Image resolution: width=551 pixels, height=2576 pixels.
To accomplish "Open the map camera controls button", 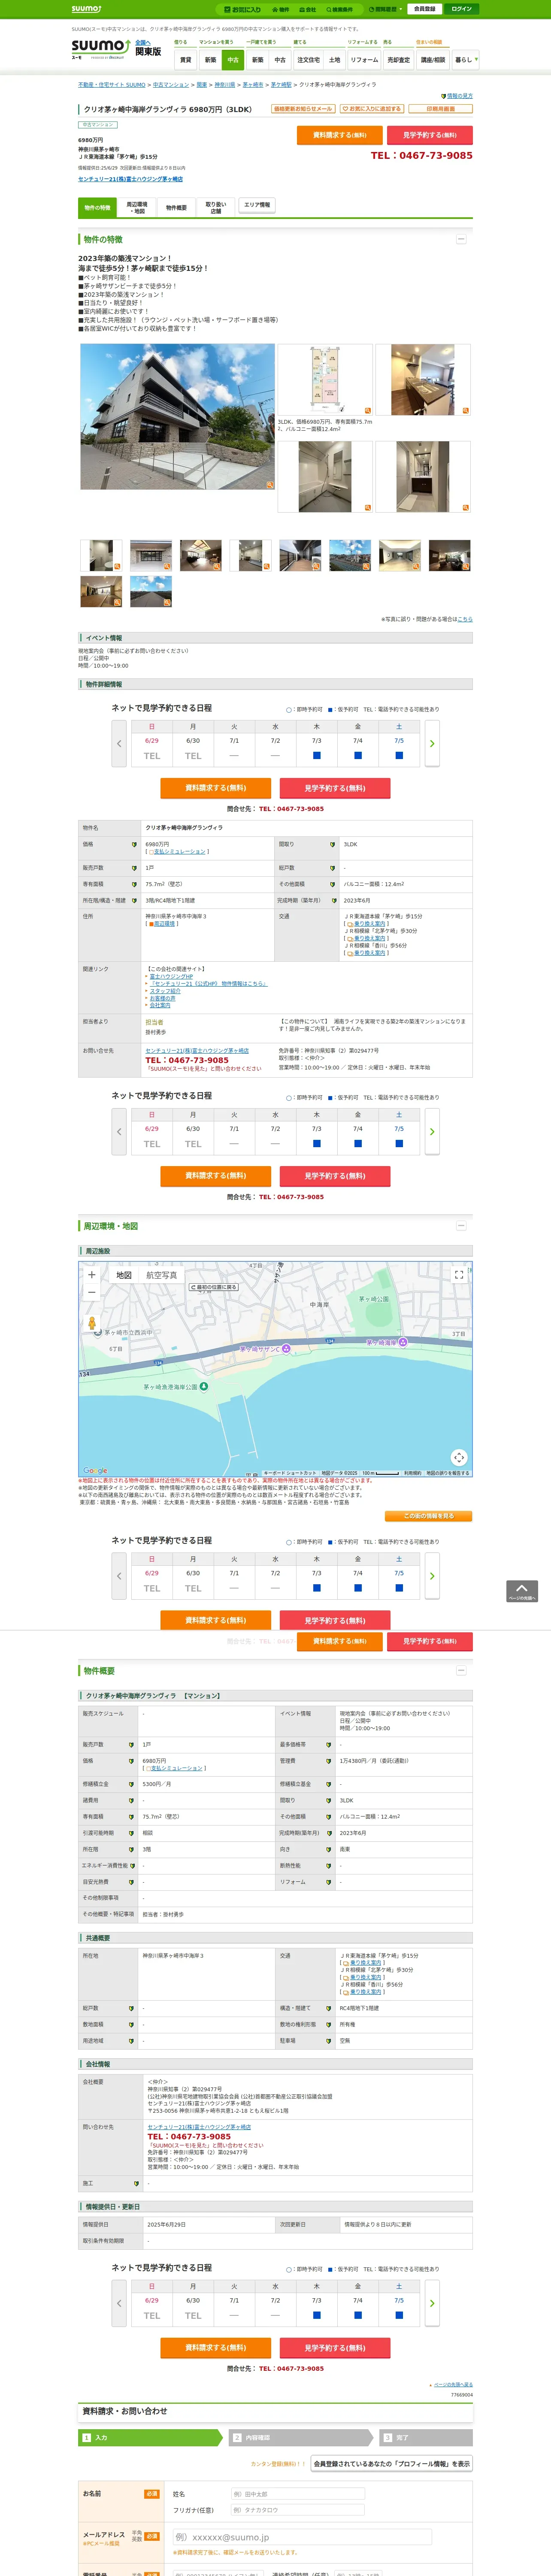I will [459, 1457].
